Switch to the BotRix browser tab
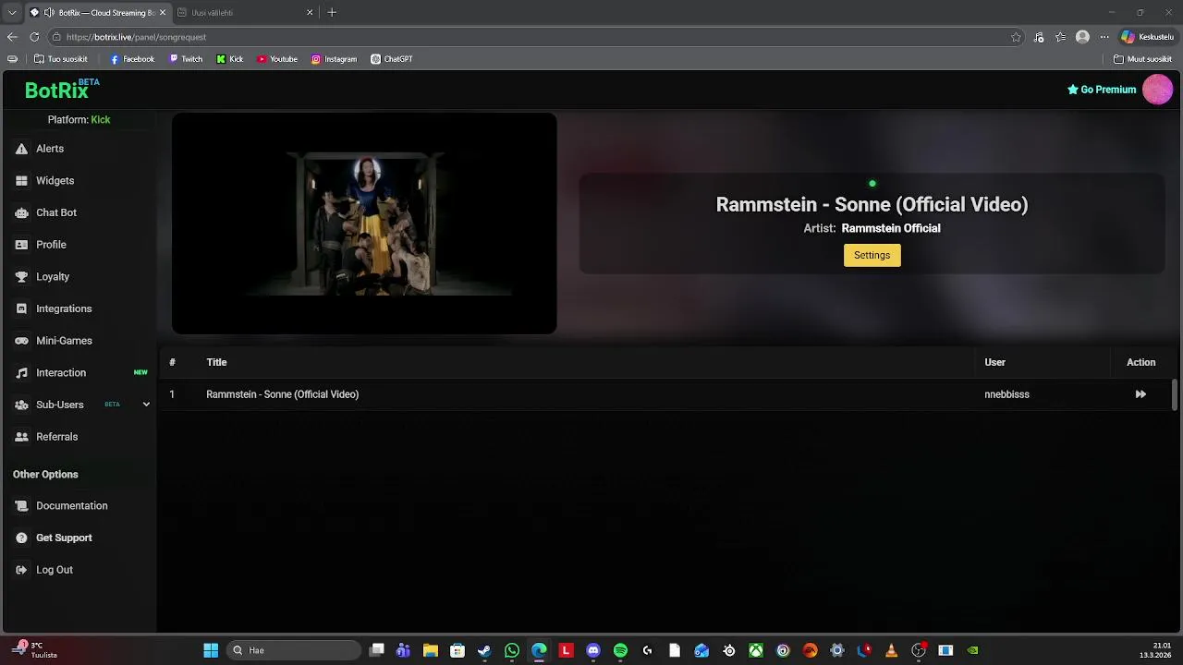The image size is (1183, 665). tap(97, 13)
